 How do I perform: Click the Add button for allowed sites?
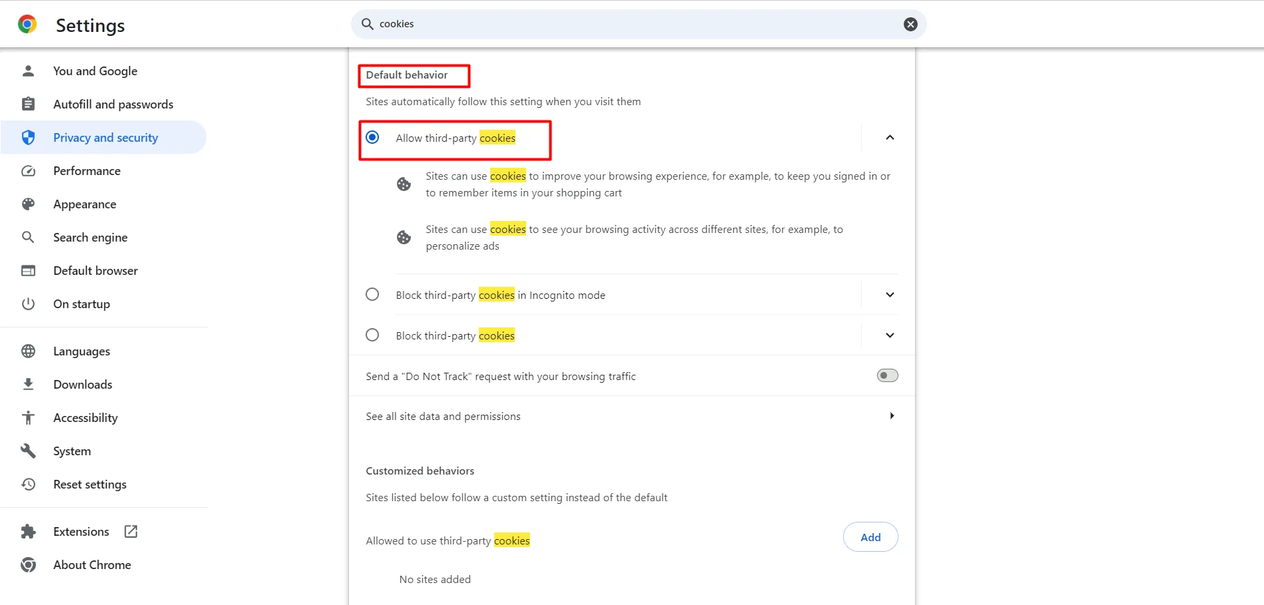point(870,536)
